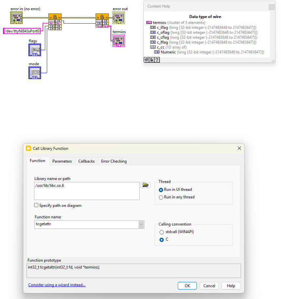This screenshot has width=281, height=299.
Task: Toggle the Context Help lock padlock icon
Action: pyautogui.click(x=151, y=60)
